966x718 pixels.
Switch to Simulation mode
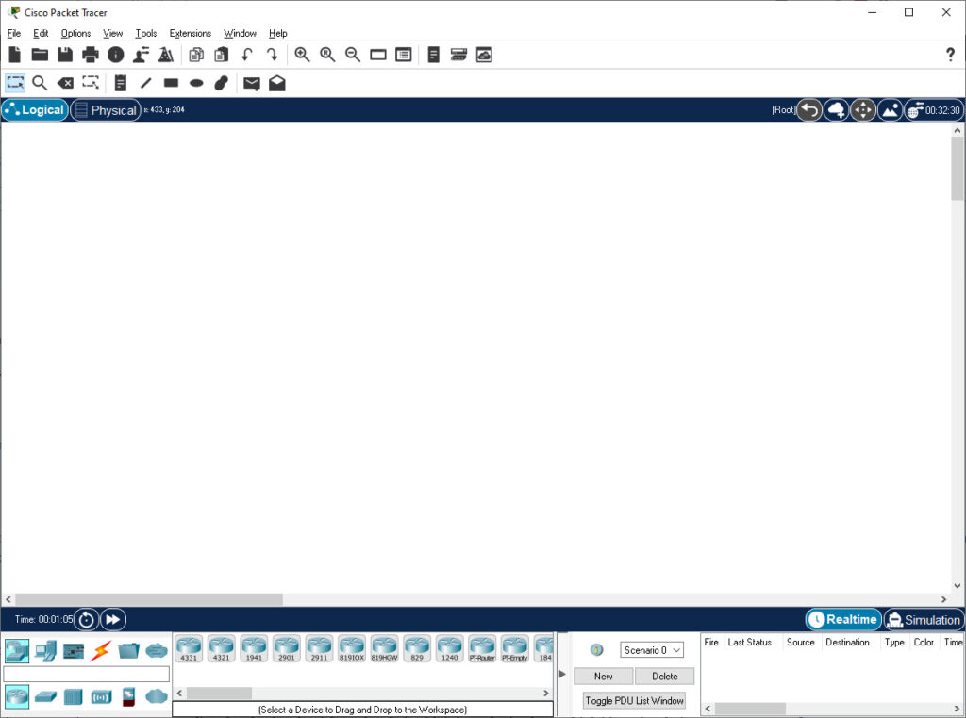(x=924, y=620)
